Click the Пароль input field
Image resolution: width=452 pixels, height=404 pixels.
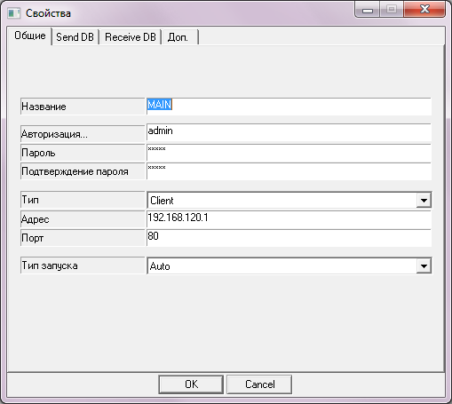tap(289, 153)
